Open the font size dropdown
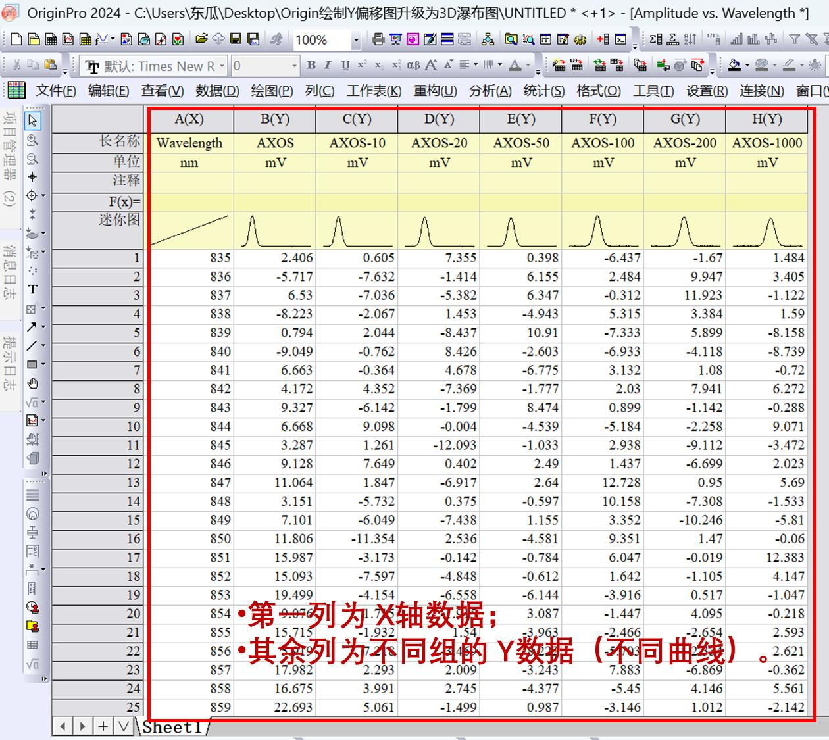Viewport: 829px width, 740px height. pos(294,66)
